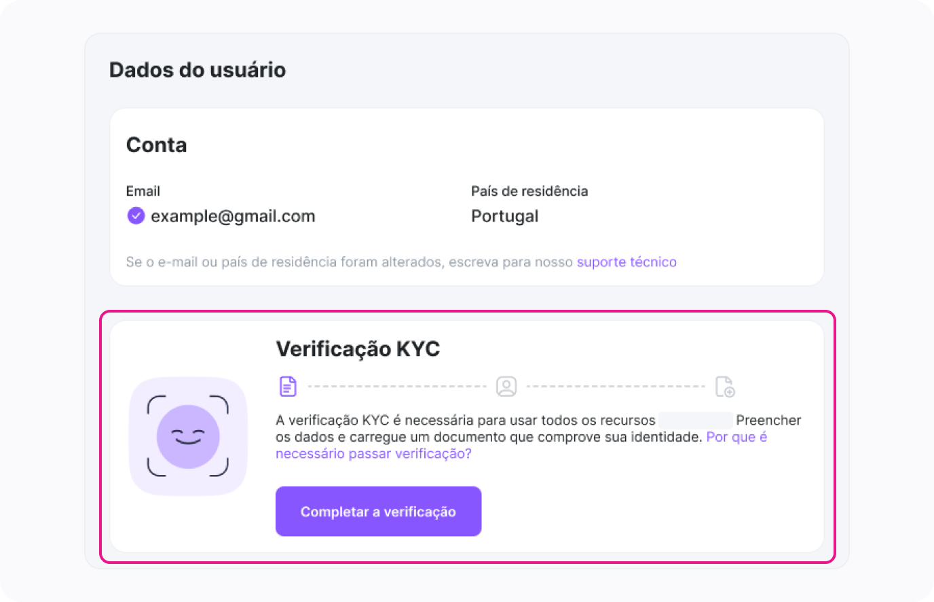This screenshot has width=934, height=602.
Task: Click the Conta section heading
Action: click(x=156, y=145)
